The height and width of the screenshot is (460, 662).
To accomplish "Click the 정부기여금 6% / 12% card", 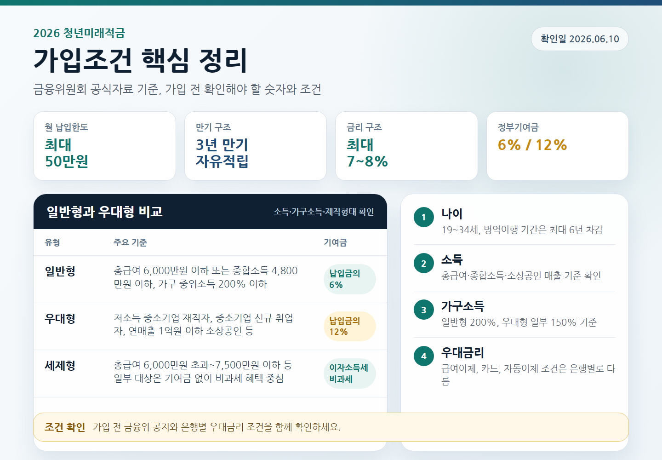I will [558, 146].
